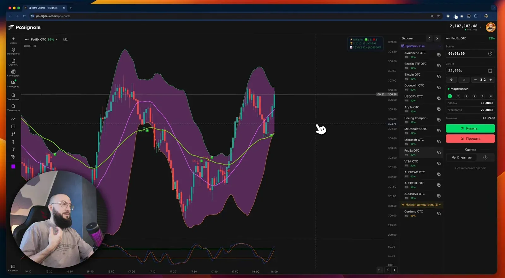The height and width of the screenshot is (278, 505).
Task: Select the vertical measure arrow tool
Action: [13, 142]
